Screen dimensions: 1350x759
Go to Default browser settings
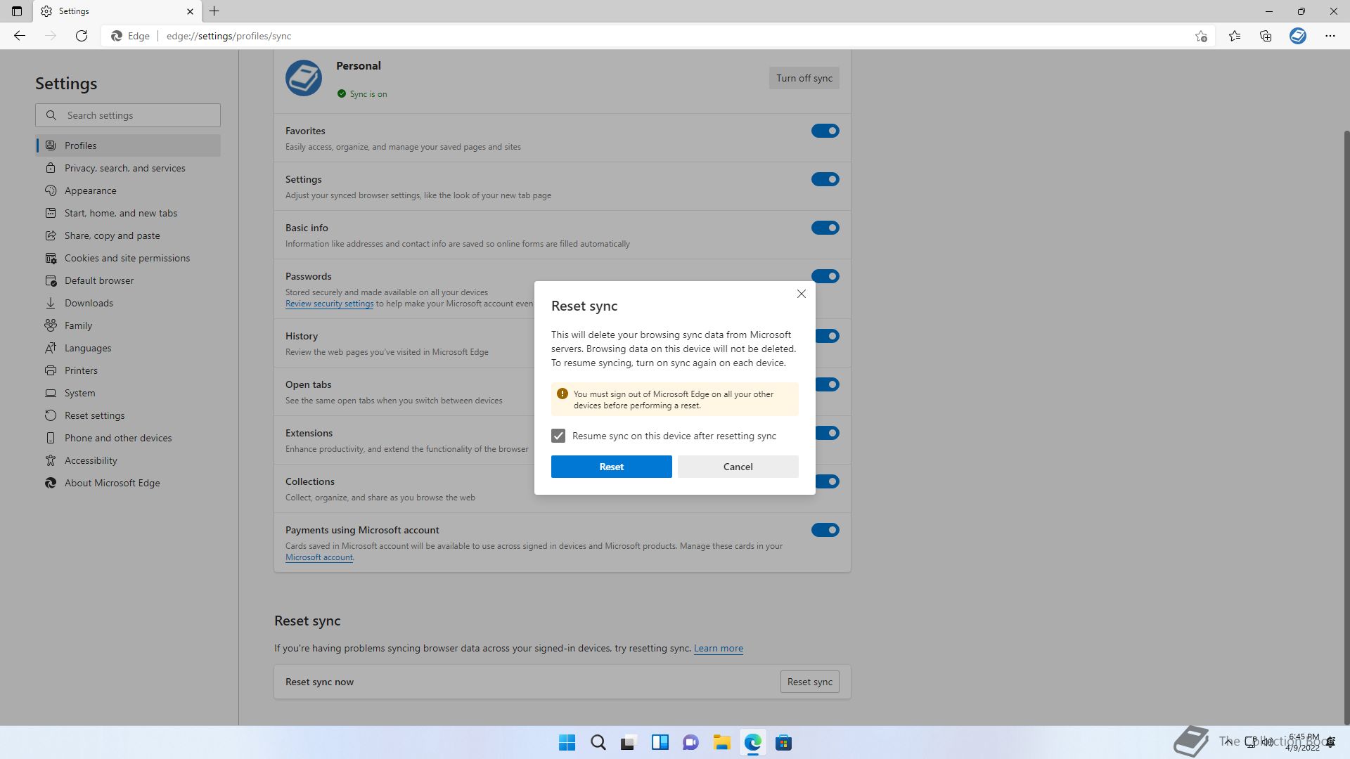tap(128, 280)
